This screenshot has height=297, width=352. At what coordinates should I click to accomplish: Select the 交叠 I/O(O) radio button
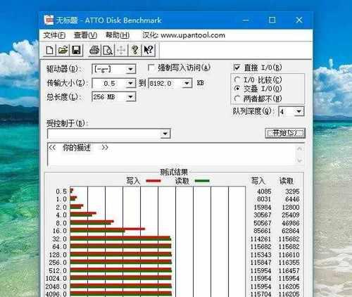pos(237,89)
